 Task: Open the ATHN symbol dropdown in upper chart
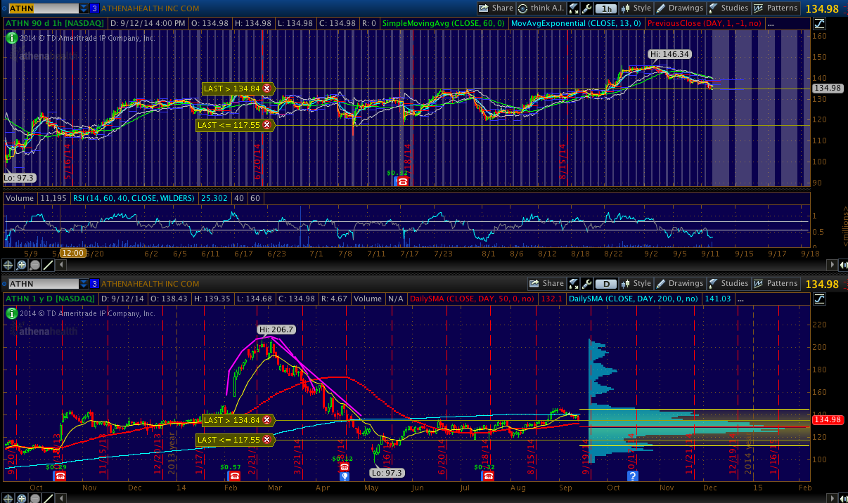point(84,8)
